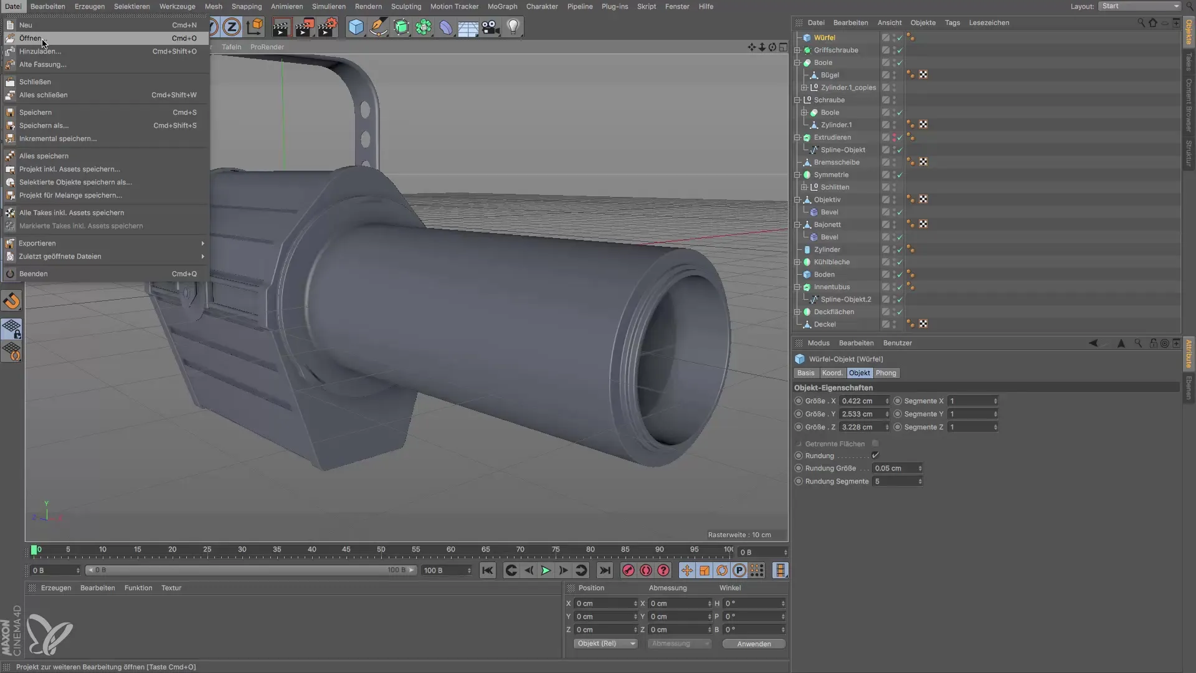
Task: Expand the Zylinder.1_copies node
Action: point(804,87)
